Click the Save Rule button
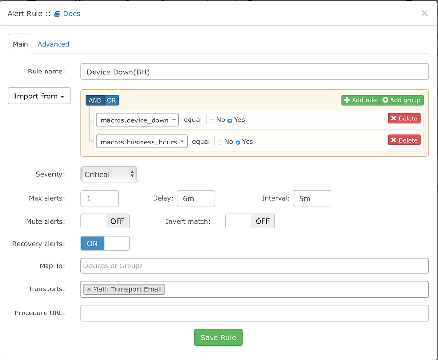Image resolution: width=438 pixels, height=360 pixels. pyautogui.click(x=218, y=337)
